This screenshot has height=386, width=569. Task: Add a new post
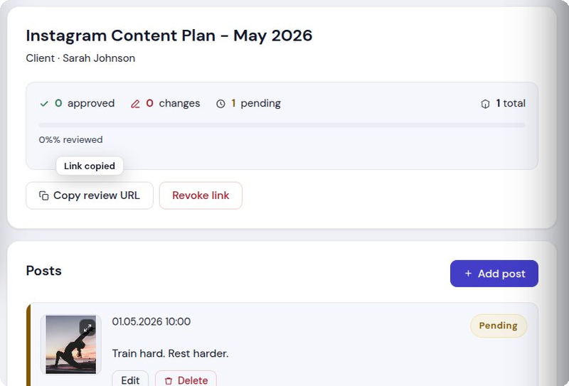[494, 274]
